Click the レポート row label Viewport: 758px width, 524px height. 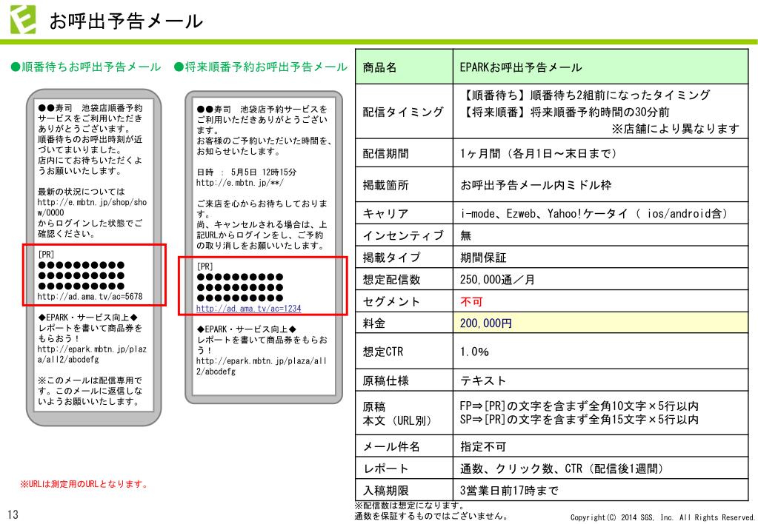pos(386,468)
